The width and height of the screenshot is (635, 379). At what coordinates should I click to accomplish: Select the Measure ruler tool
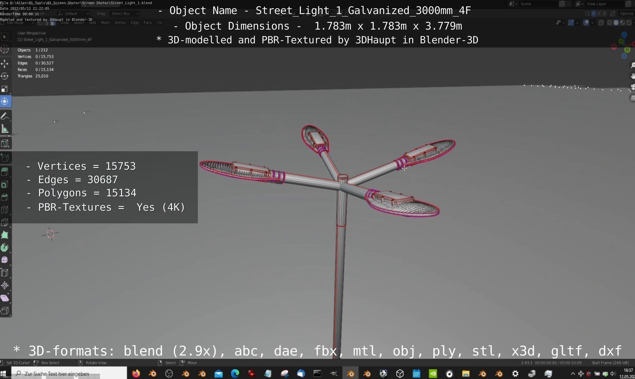5,129
